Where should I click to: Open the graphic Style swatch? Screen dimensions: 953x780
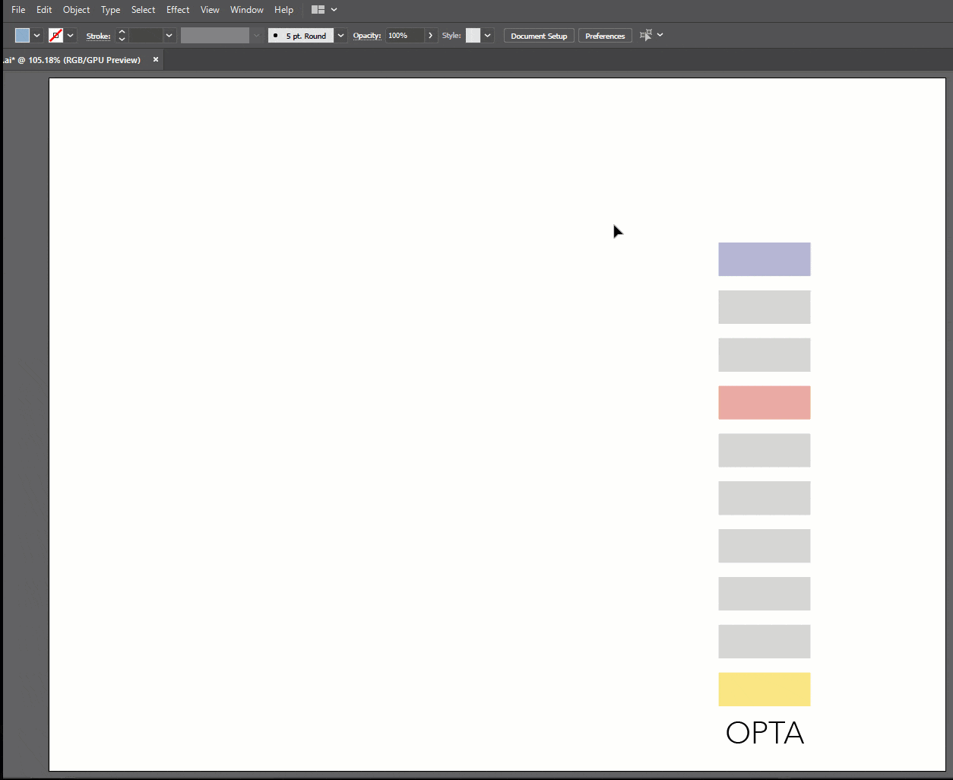pos(473,36)
